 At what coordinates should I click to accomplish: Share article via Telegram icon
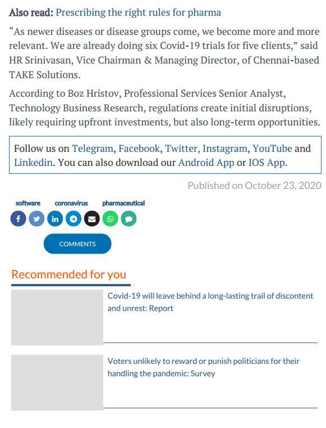pos(74,219)
